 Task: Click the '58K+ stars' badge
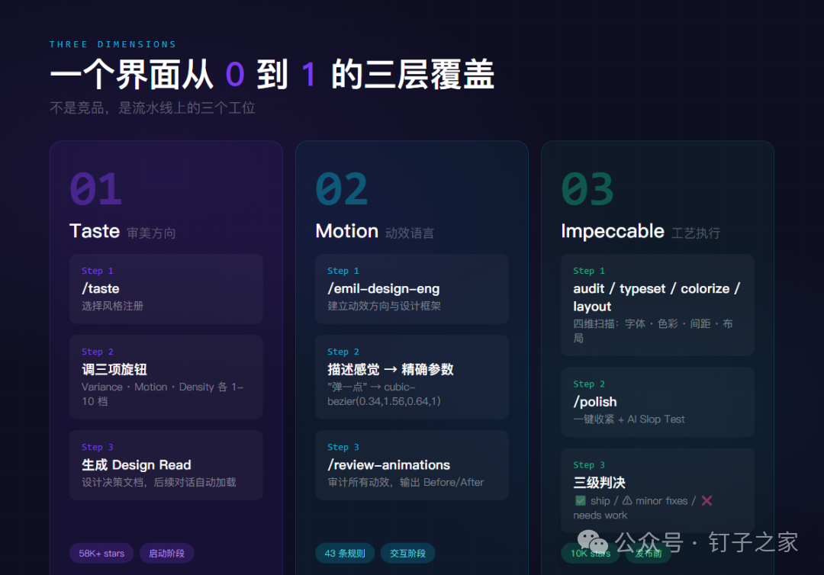101,553
